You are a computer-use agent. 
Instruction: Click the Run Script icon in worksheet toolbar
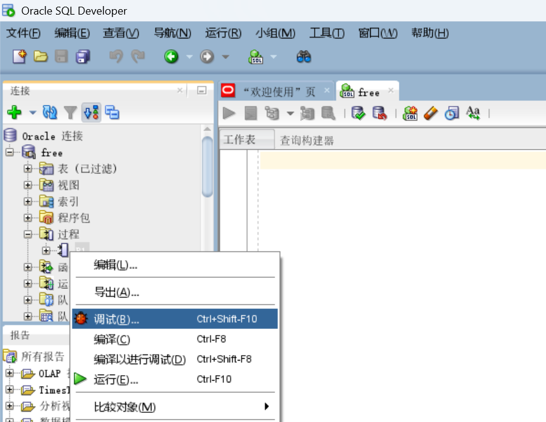click(250, 113)
